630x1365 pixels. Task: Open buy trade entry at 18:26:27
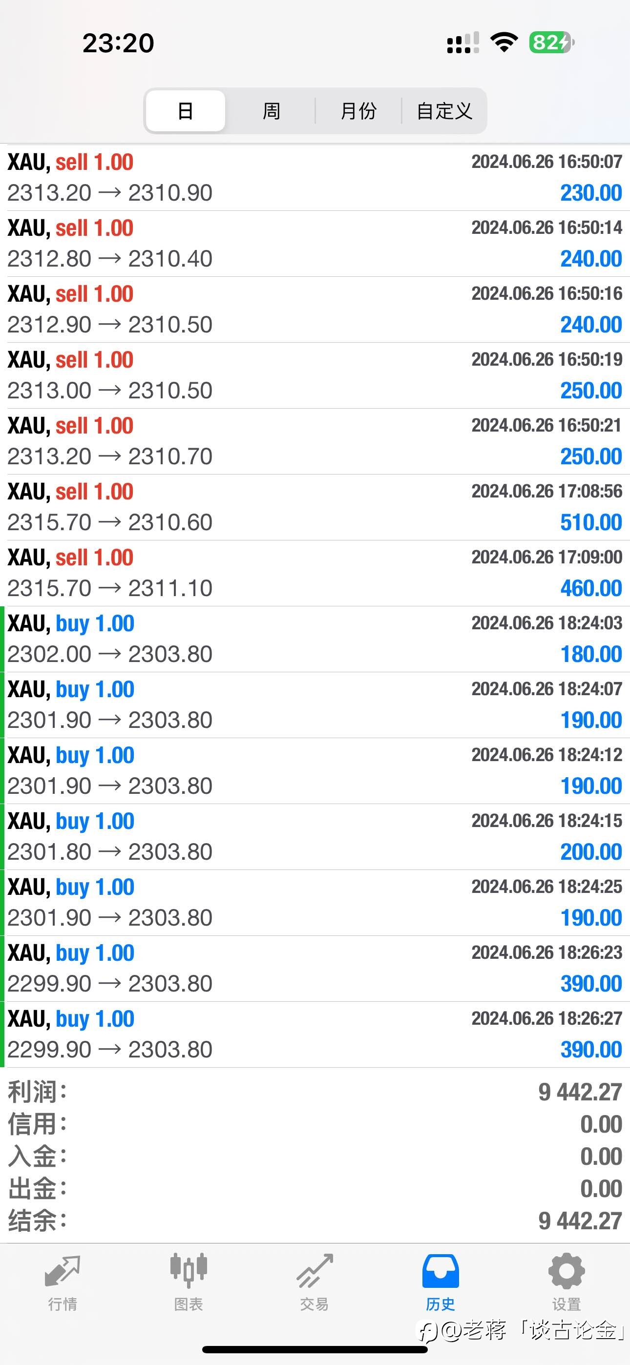click(x=315, y=1034)
